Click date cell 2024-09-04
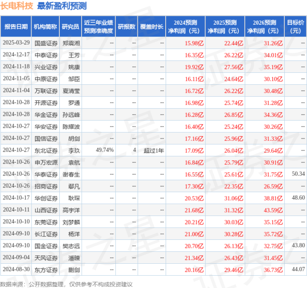The height and width of the screenshot is (288, 307). [x=16, y=257]
